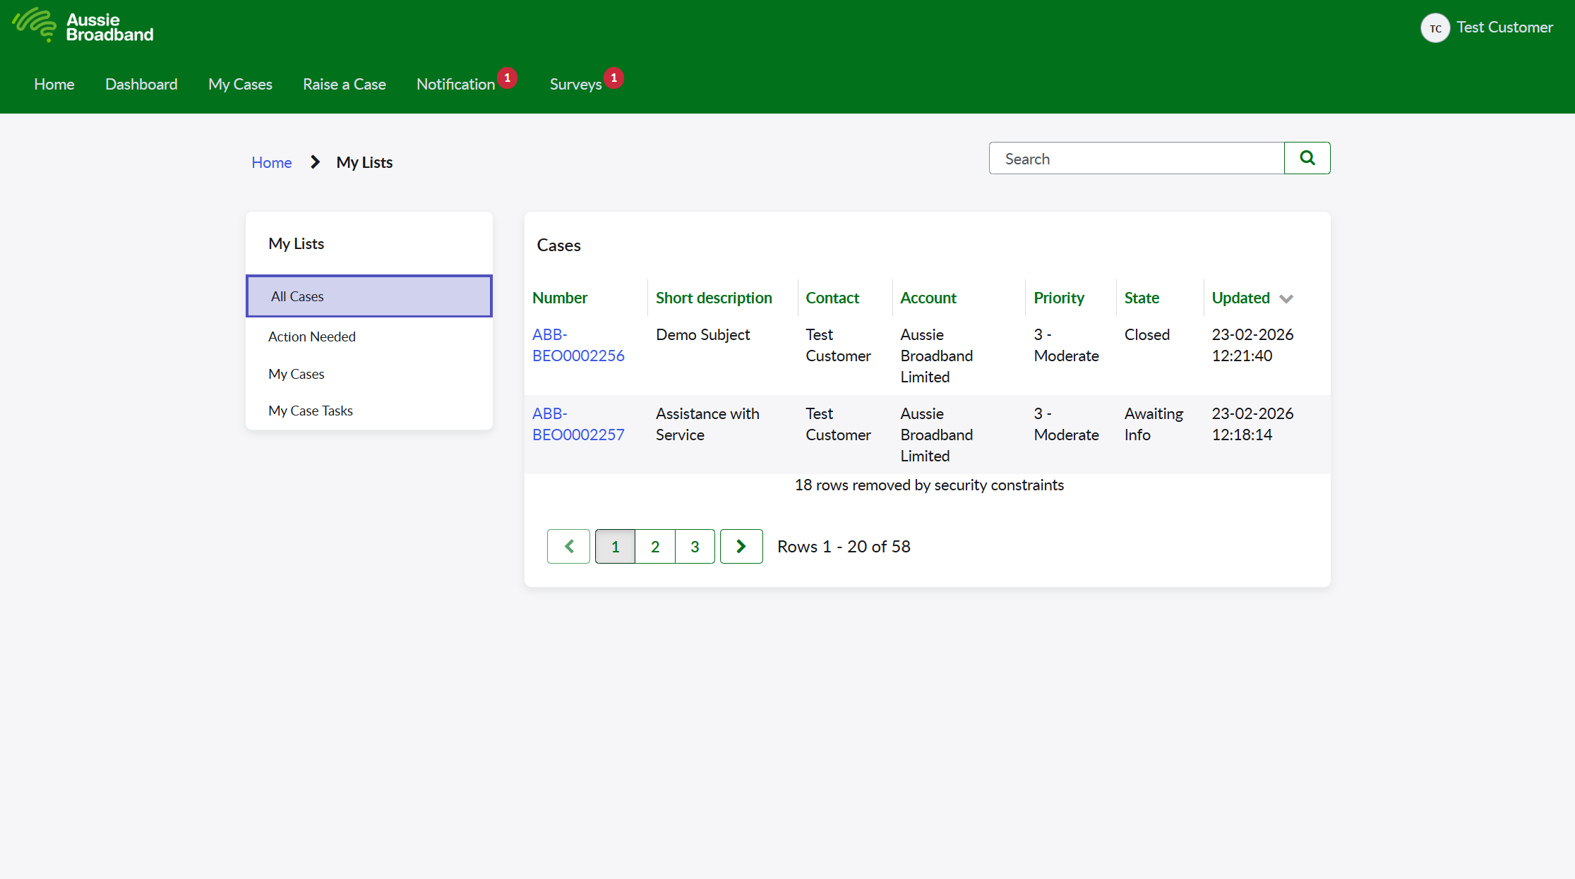This screenshot has height=879, width=1575.
Task: Sort by the Priority column header
Action: [x=1058, y=298]
